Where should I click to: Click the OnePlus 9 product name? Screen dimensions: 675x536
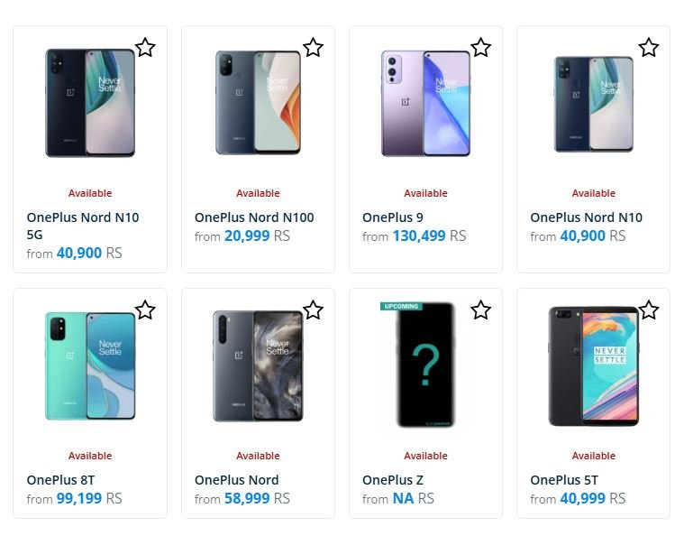click(393, 217)
